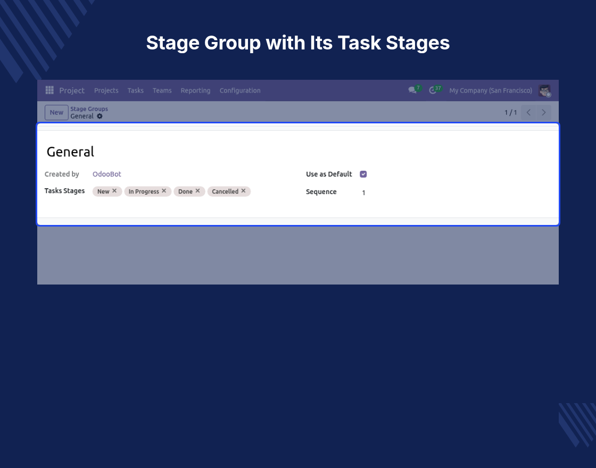The image size is (596, 468).
Task: Open the Reporting menu
Action: 195,90
